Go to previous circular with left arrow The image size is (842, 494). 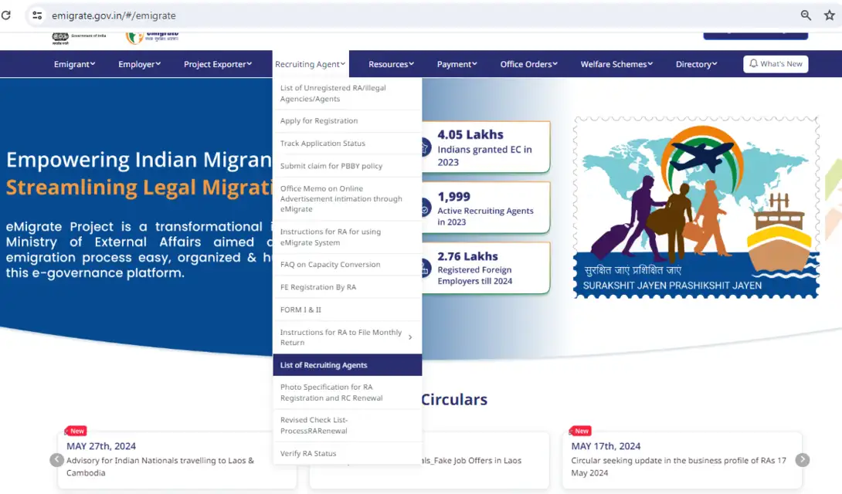click(56, 460)
